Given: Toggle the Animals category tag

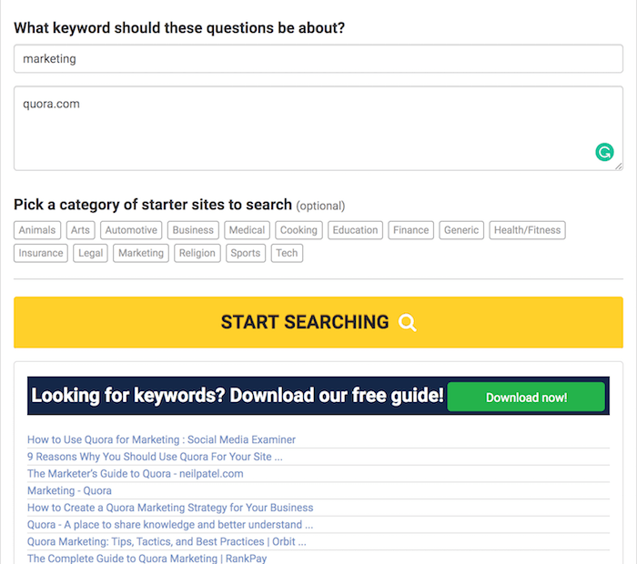Looking at the screenshot, I should (37, 230).
